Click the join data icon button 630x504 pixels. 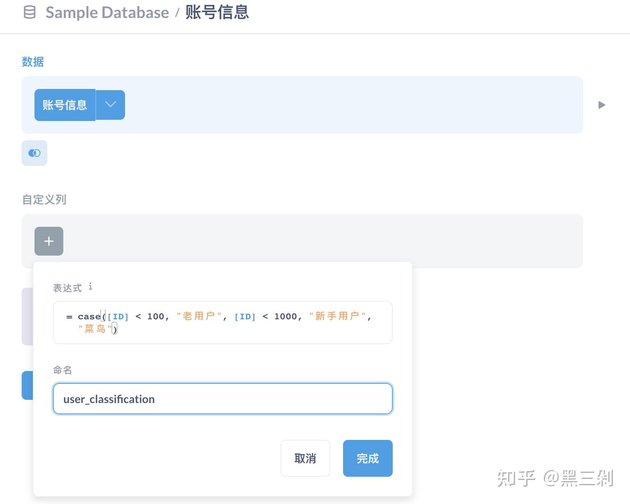(x=34, y=153)
